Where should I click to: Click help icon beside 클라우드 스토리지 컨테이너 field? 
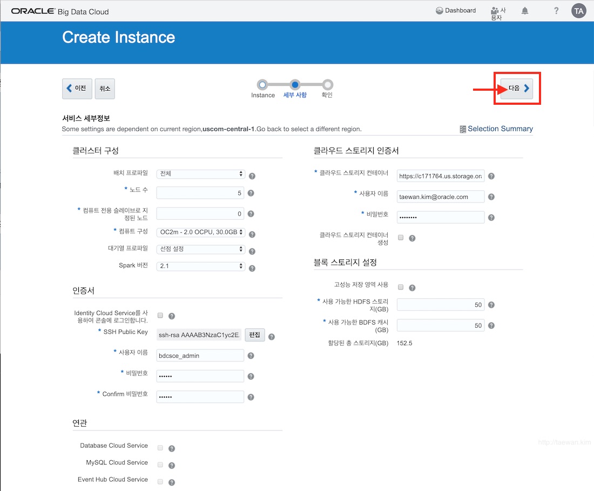pos(491,176)
